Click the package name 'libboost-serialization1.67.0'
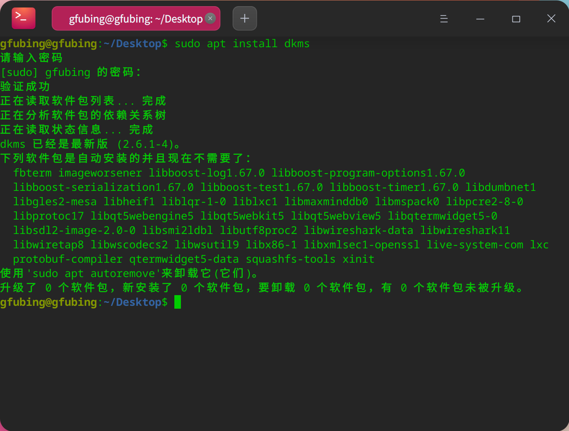The height and width of the screenshot is (431, 569). pos(103,187)
